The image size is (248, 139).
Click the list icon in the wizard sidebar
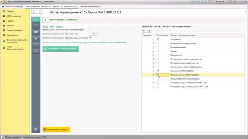(x=36, y=39)
